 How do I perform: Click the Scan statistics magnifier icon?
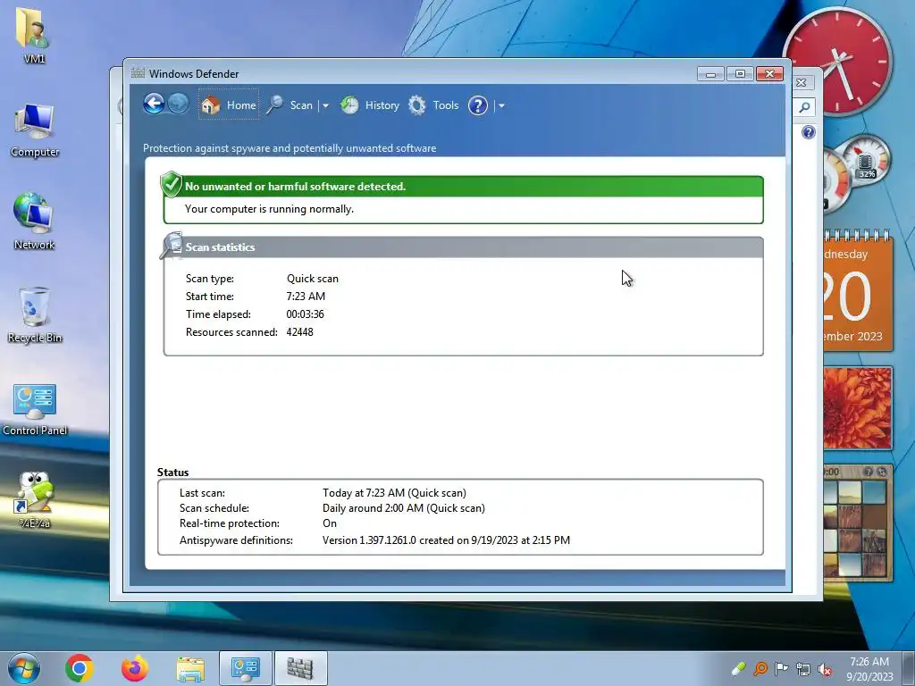pos(172,245)
